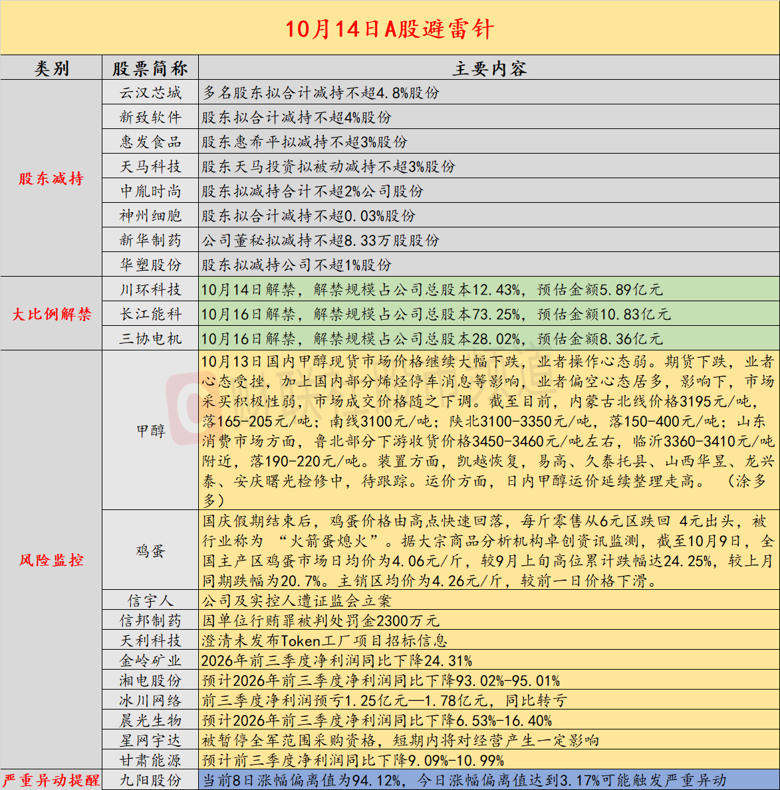Select stock name "云汉芯城"

click(x=150, y=92)
